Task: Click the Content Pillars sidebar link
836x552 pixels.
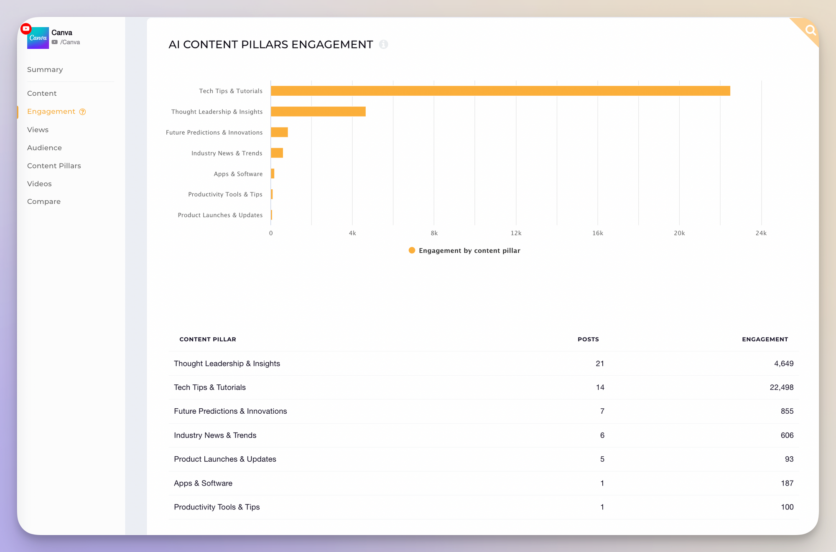Action: 55,165
